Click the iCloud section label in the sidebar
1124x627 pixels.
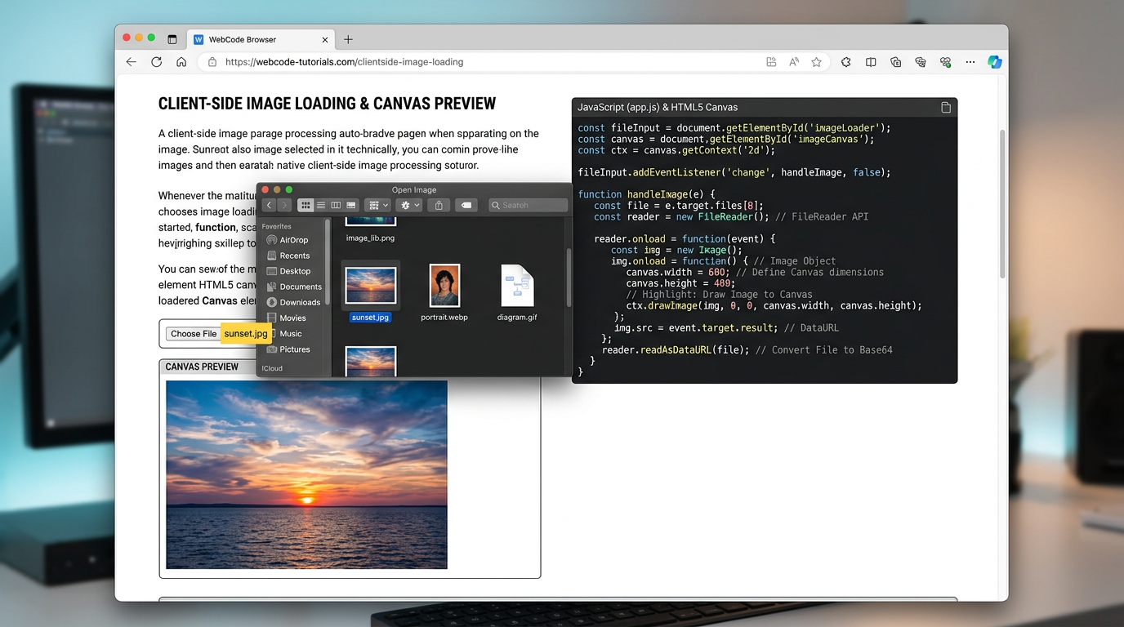(x=273, y=368)
